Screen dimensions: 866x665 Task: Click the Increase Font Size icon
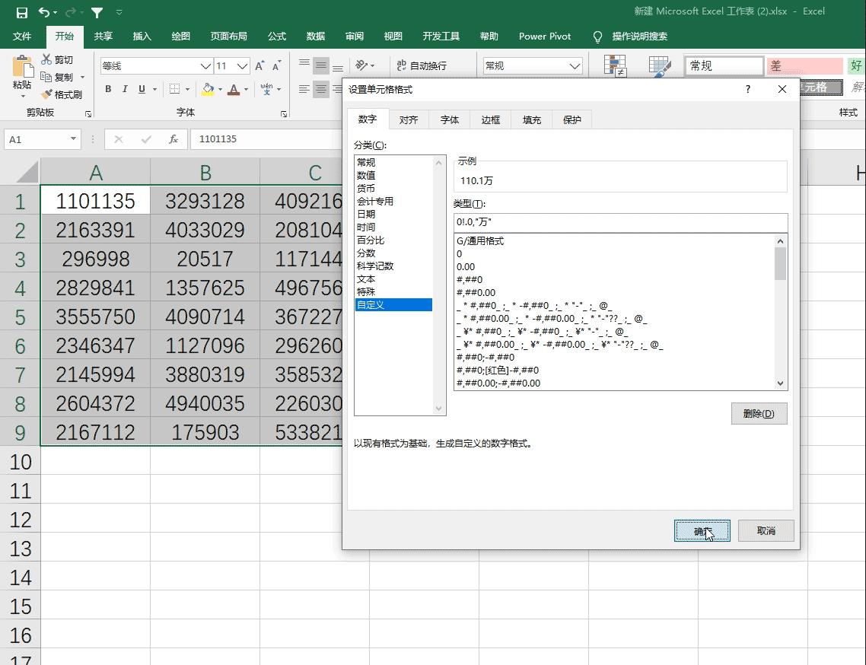[260, 66]
